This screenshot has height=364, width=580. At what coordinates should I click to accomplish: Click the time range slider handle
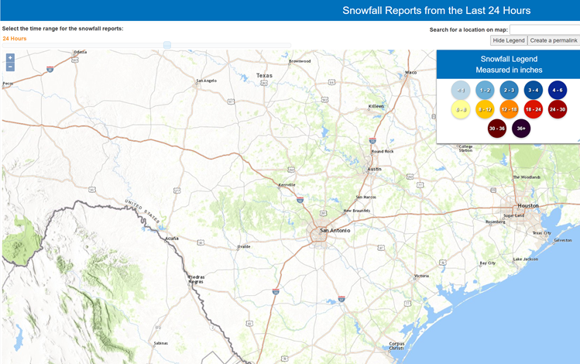[166, 45]
